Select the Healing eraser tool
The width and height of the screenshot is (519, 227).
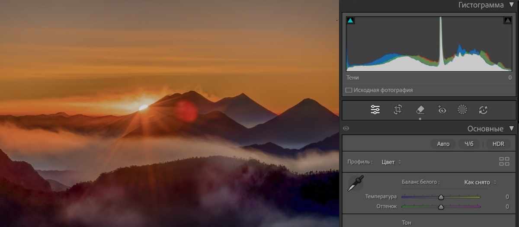point(420,110)
